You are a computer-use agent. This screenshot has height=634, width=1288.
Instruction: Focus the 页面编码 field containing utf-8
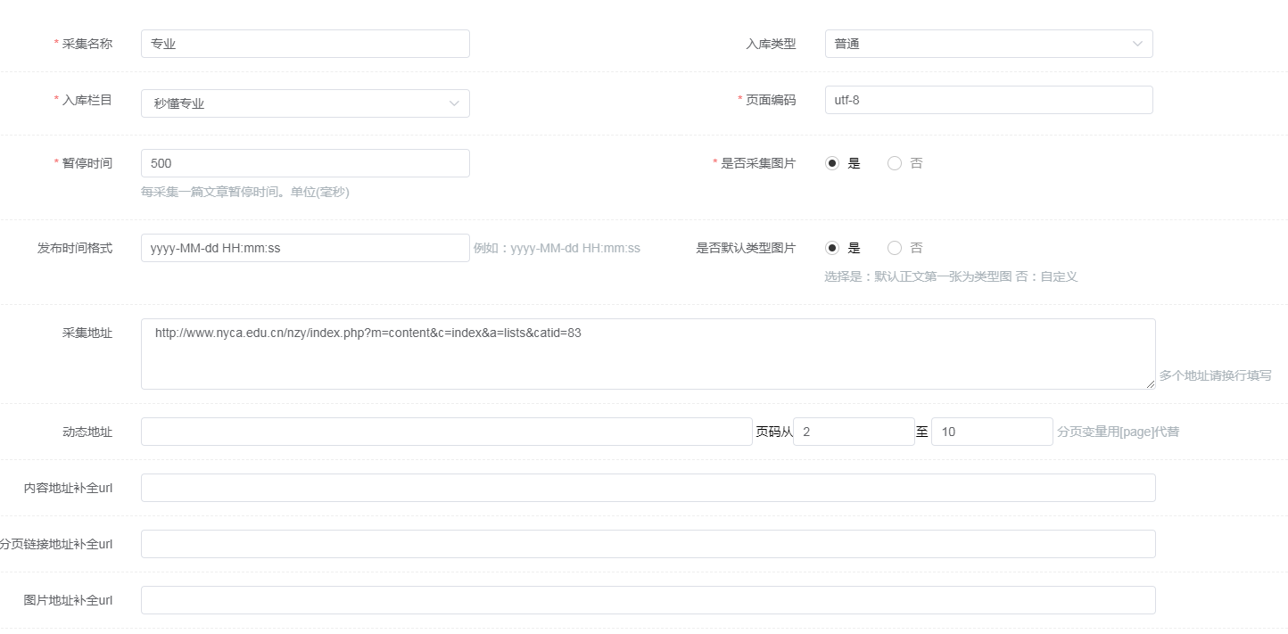988,100
